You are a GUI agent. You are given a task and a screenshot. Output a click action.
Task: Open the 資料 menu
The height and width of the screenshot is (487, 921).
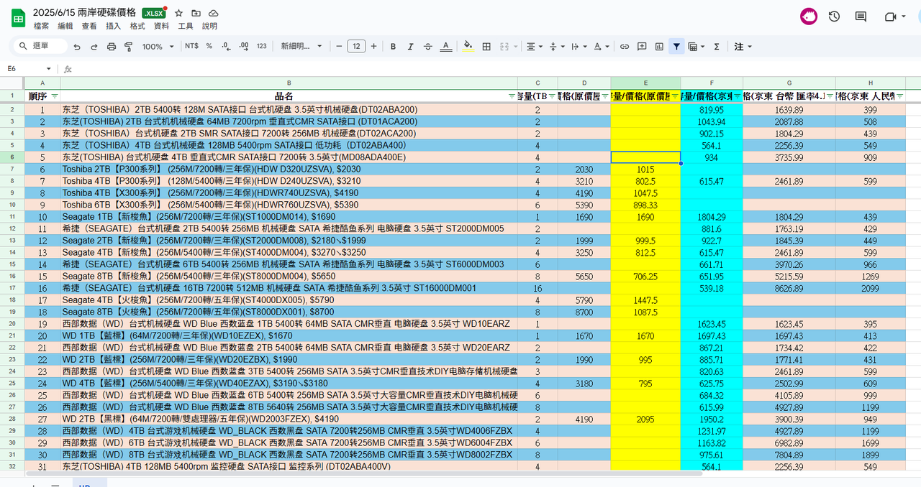[x=161, y=26]
